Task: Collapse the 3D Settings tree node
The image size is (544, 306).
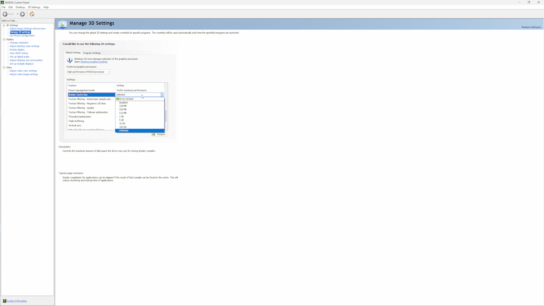Action: tap(4, 25)
